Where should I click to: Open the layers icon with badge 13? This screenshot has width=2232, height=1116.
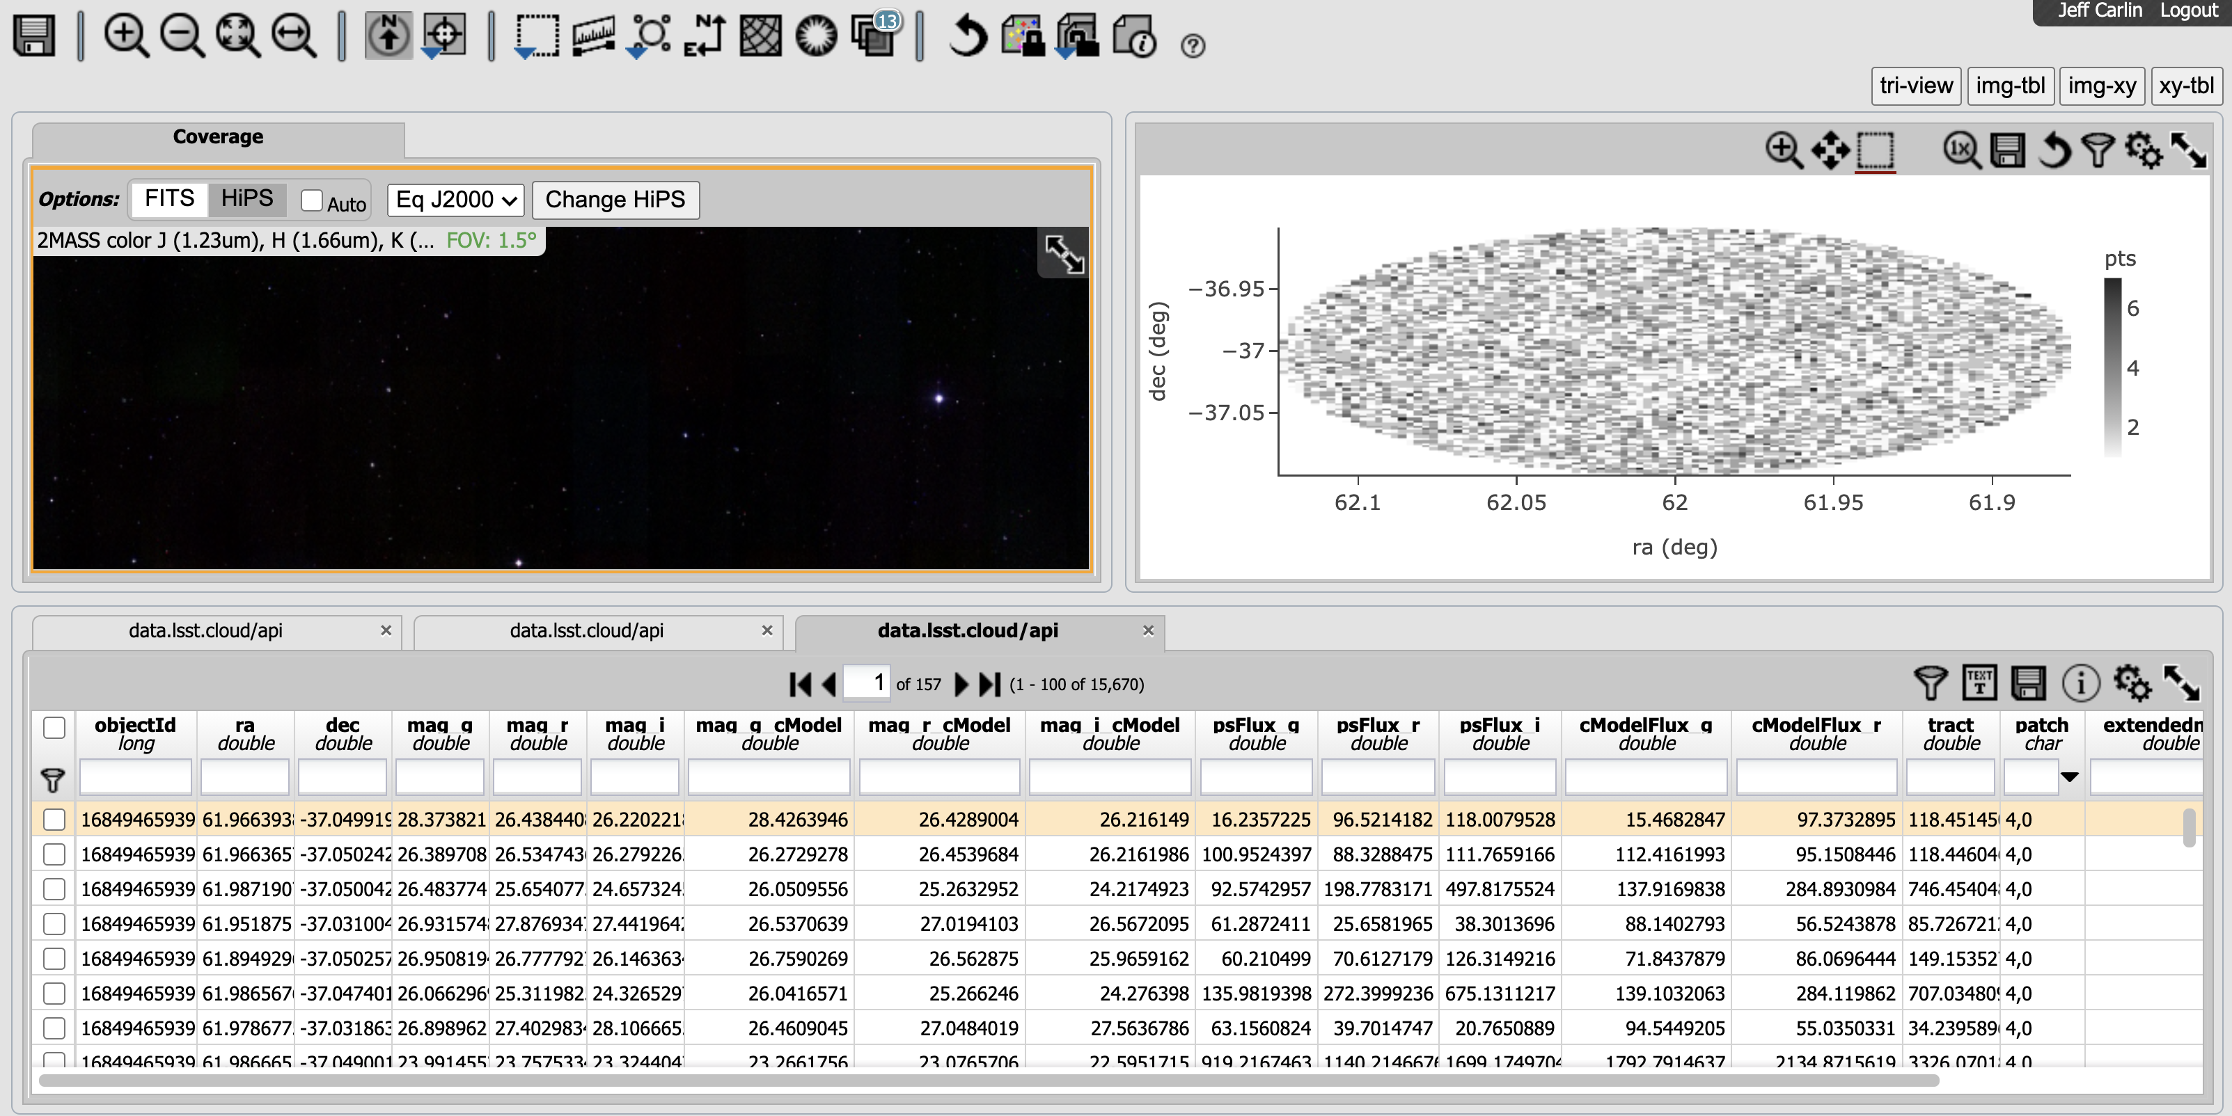tap(875, 35)
